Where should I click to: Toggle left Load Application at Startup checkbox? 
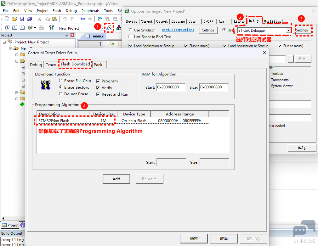130,46
